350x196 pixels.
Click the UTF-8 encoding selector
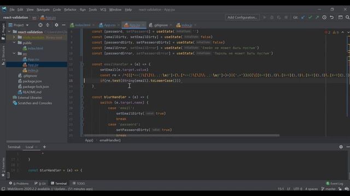297,189
